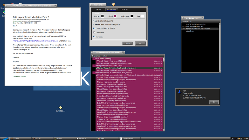This screenshot has height=140, width=249.
Task: Toggle Expand subjects by default checkbox
Action: pos(94,28)
